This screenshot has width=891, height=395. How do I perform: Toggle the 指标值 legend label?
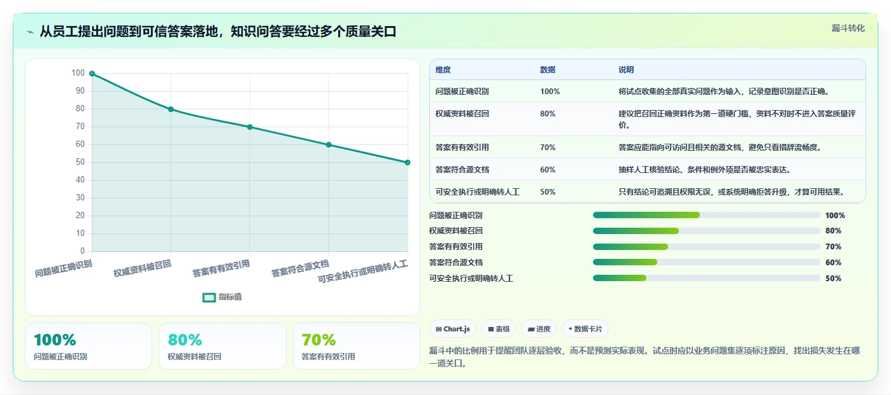230,297
